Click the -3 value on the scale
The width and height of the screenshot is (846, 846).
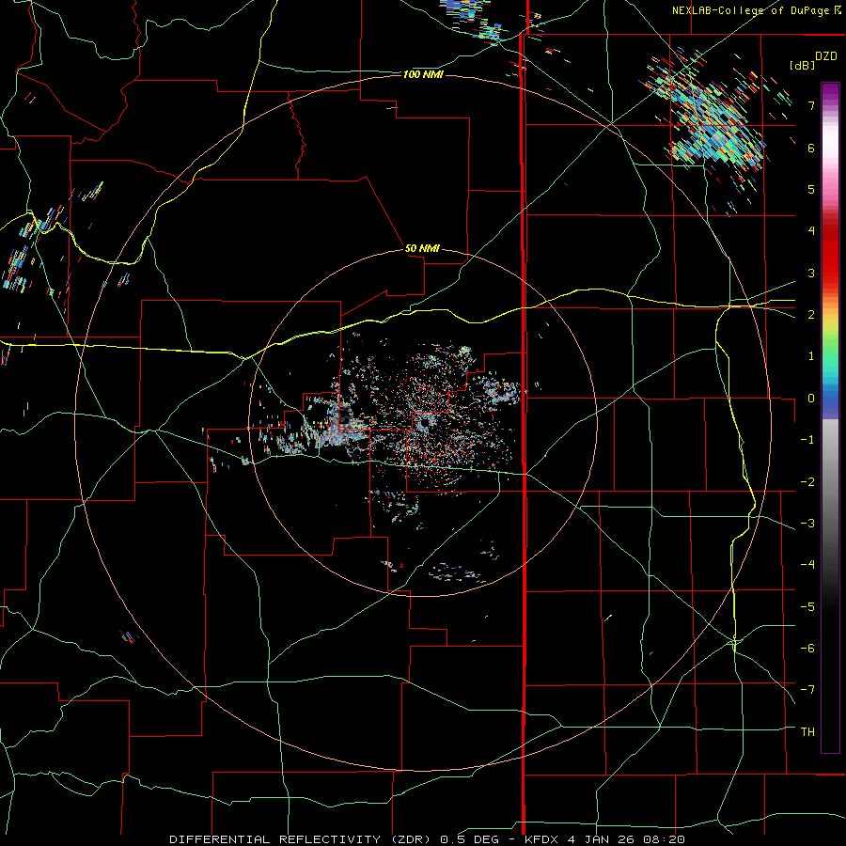coord(807,524)
